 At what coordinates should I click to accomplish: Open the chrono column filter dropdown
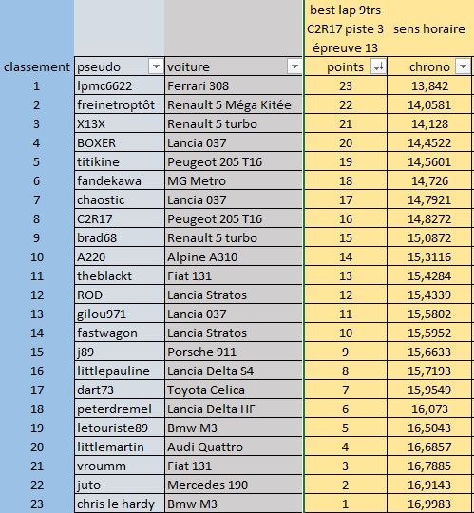tap(463, 66)
